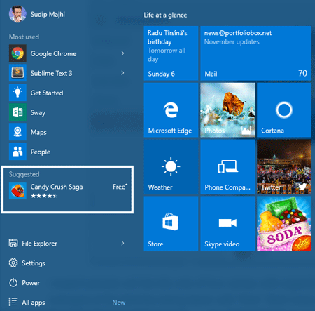Click the All apps list icon

(x=13, y=302)
